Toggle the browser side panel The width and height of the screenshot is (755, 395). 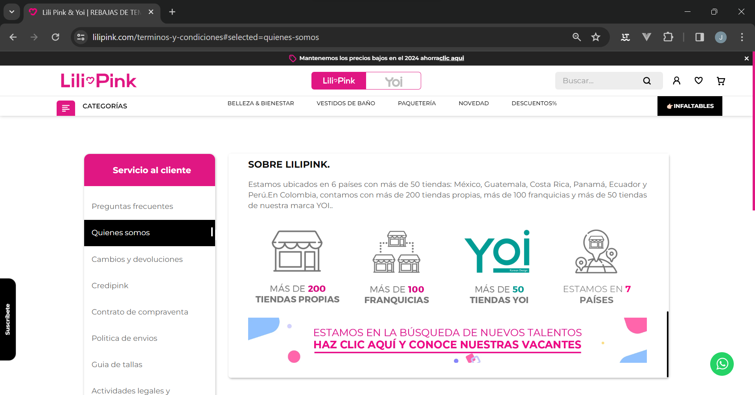click(700, 37)
